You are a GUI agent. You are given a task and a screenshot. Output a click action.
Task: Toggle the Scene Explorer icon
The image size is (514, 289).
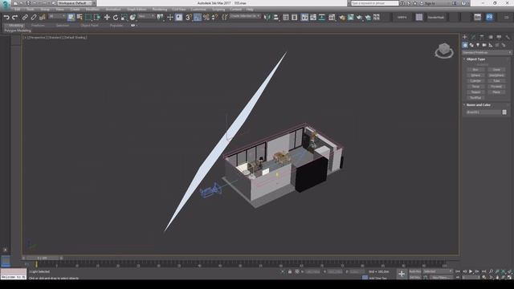286,18
